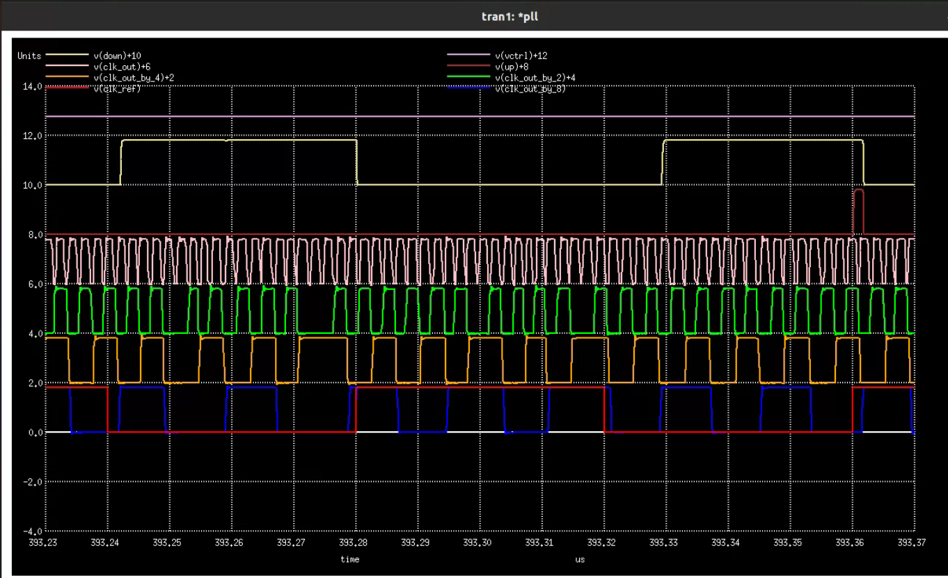Click legend entry v(clk_out_by_8)
948x578 pixels.
(530, 89)
